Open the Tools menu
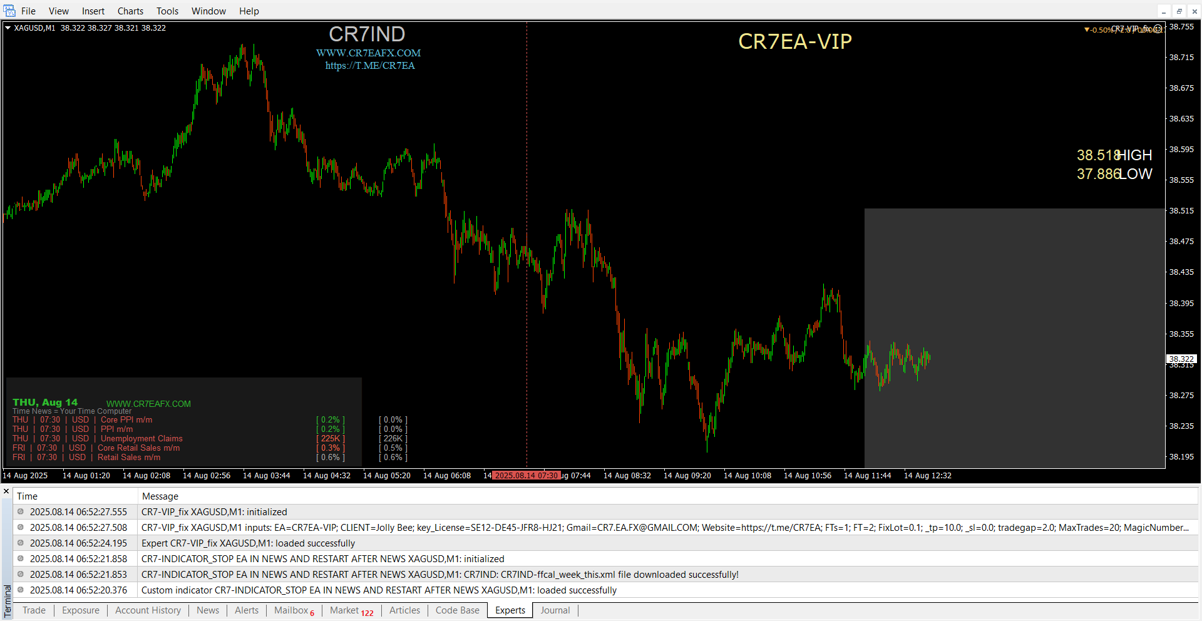This screenshot has height=621, width=1202. pyautogui.click(x=167, y=11)
